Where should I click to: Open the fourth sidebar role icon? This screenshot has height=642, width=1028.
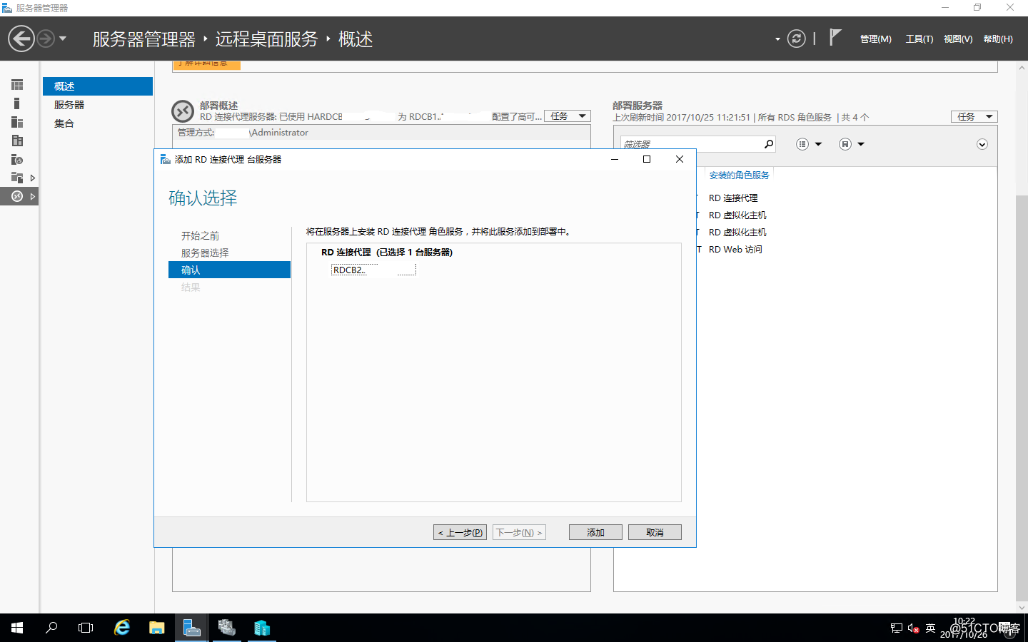tap(17, 141)
